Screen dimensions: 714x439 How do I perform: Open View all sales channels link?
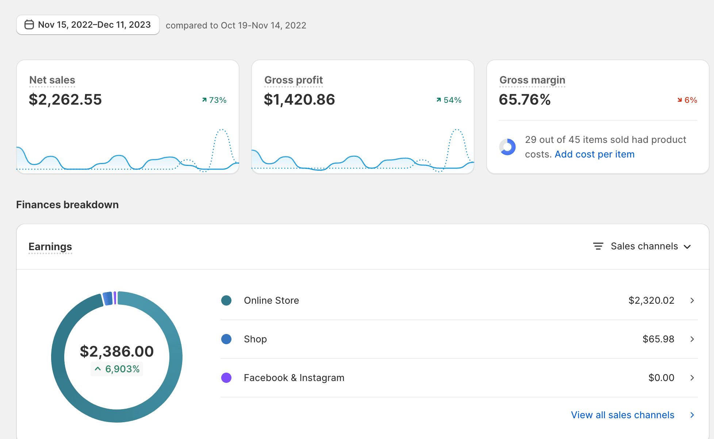622,415
